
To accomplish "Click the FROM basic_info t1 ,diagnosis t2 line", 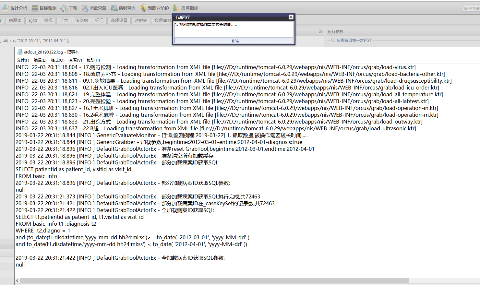I will 56,224.
